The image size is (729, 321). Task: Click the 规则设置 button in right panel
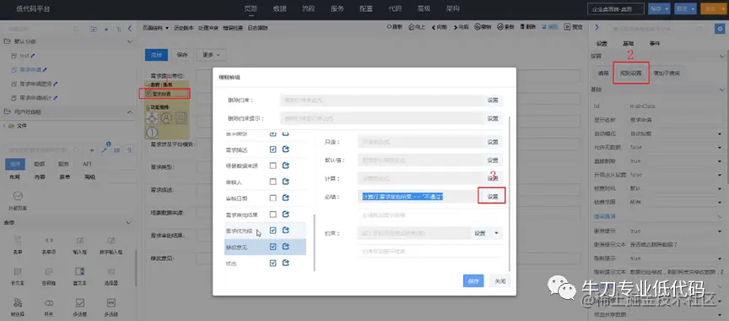point(630,73)
